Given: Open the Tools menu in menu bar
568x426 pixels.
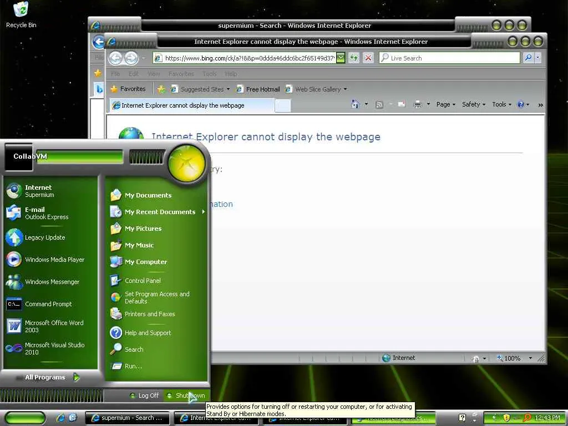Looking at the screenshot, I should [x=209, y=74].
